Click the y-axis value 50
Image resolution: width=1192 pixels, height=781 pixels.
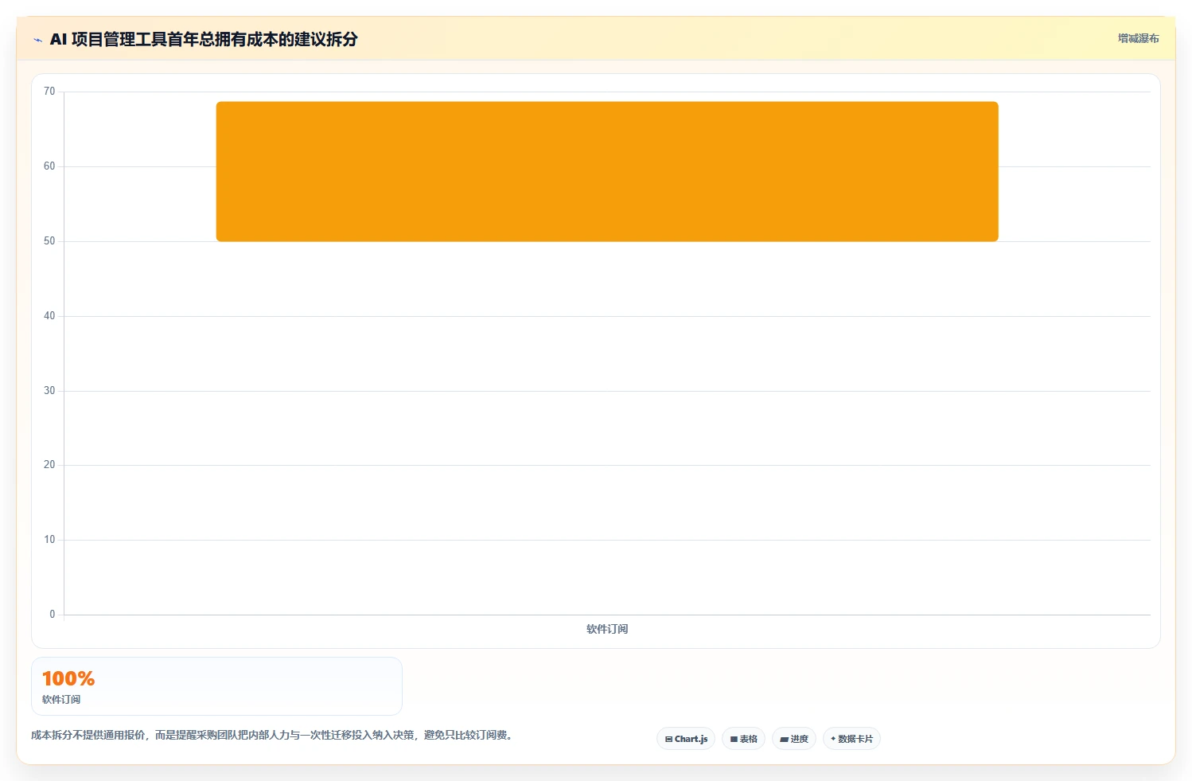[49, 241]
